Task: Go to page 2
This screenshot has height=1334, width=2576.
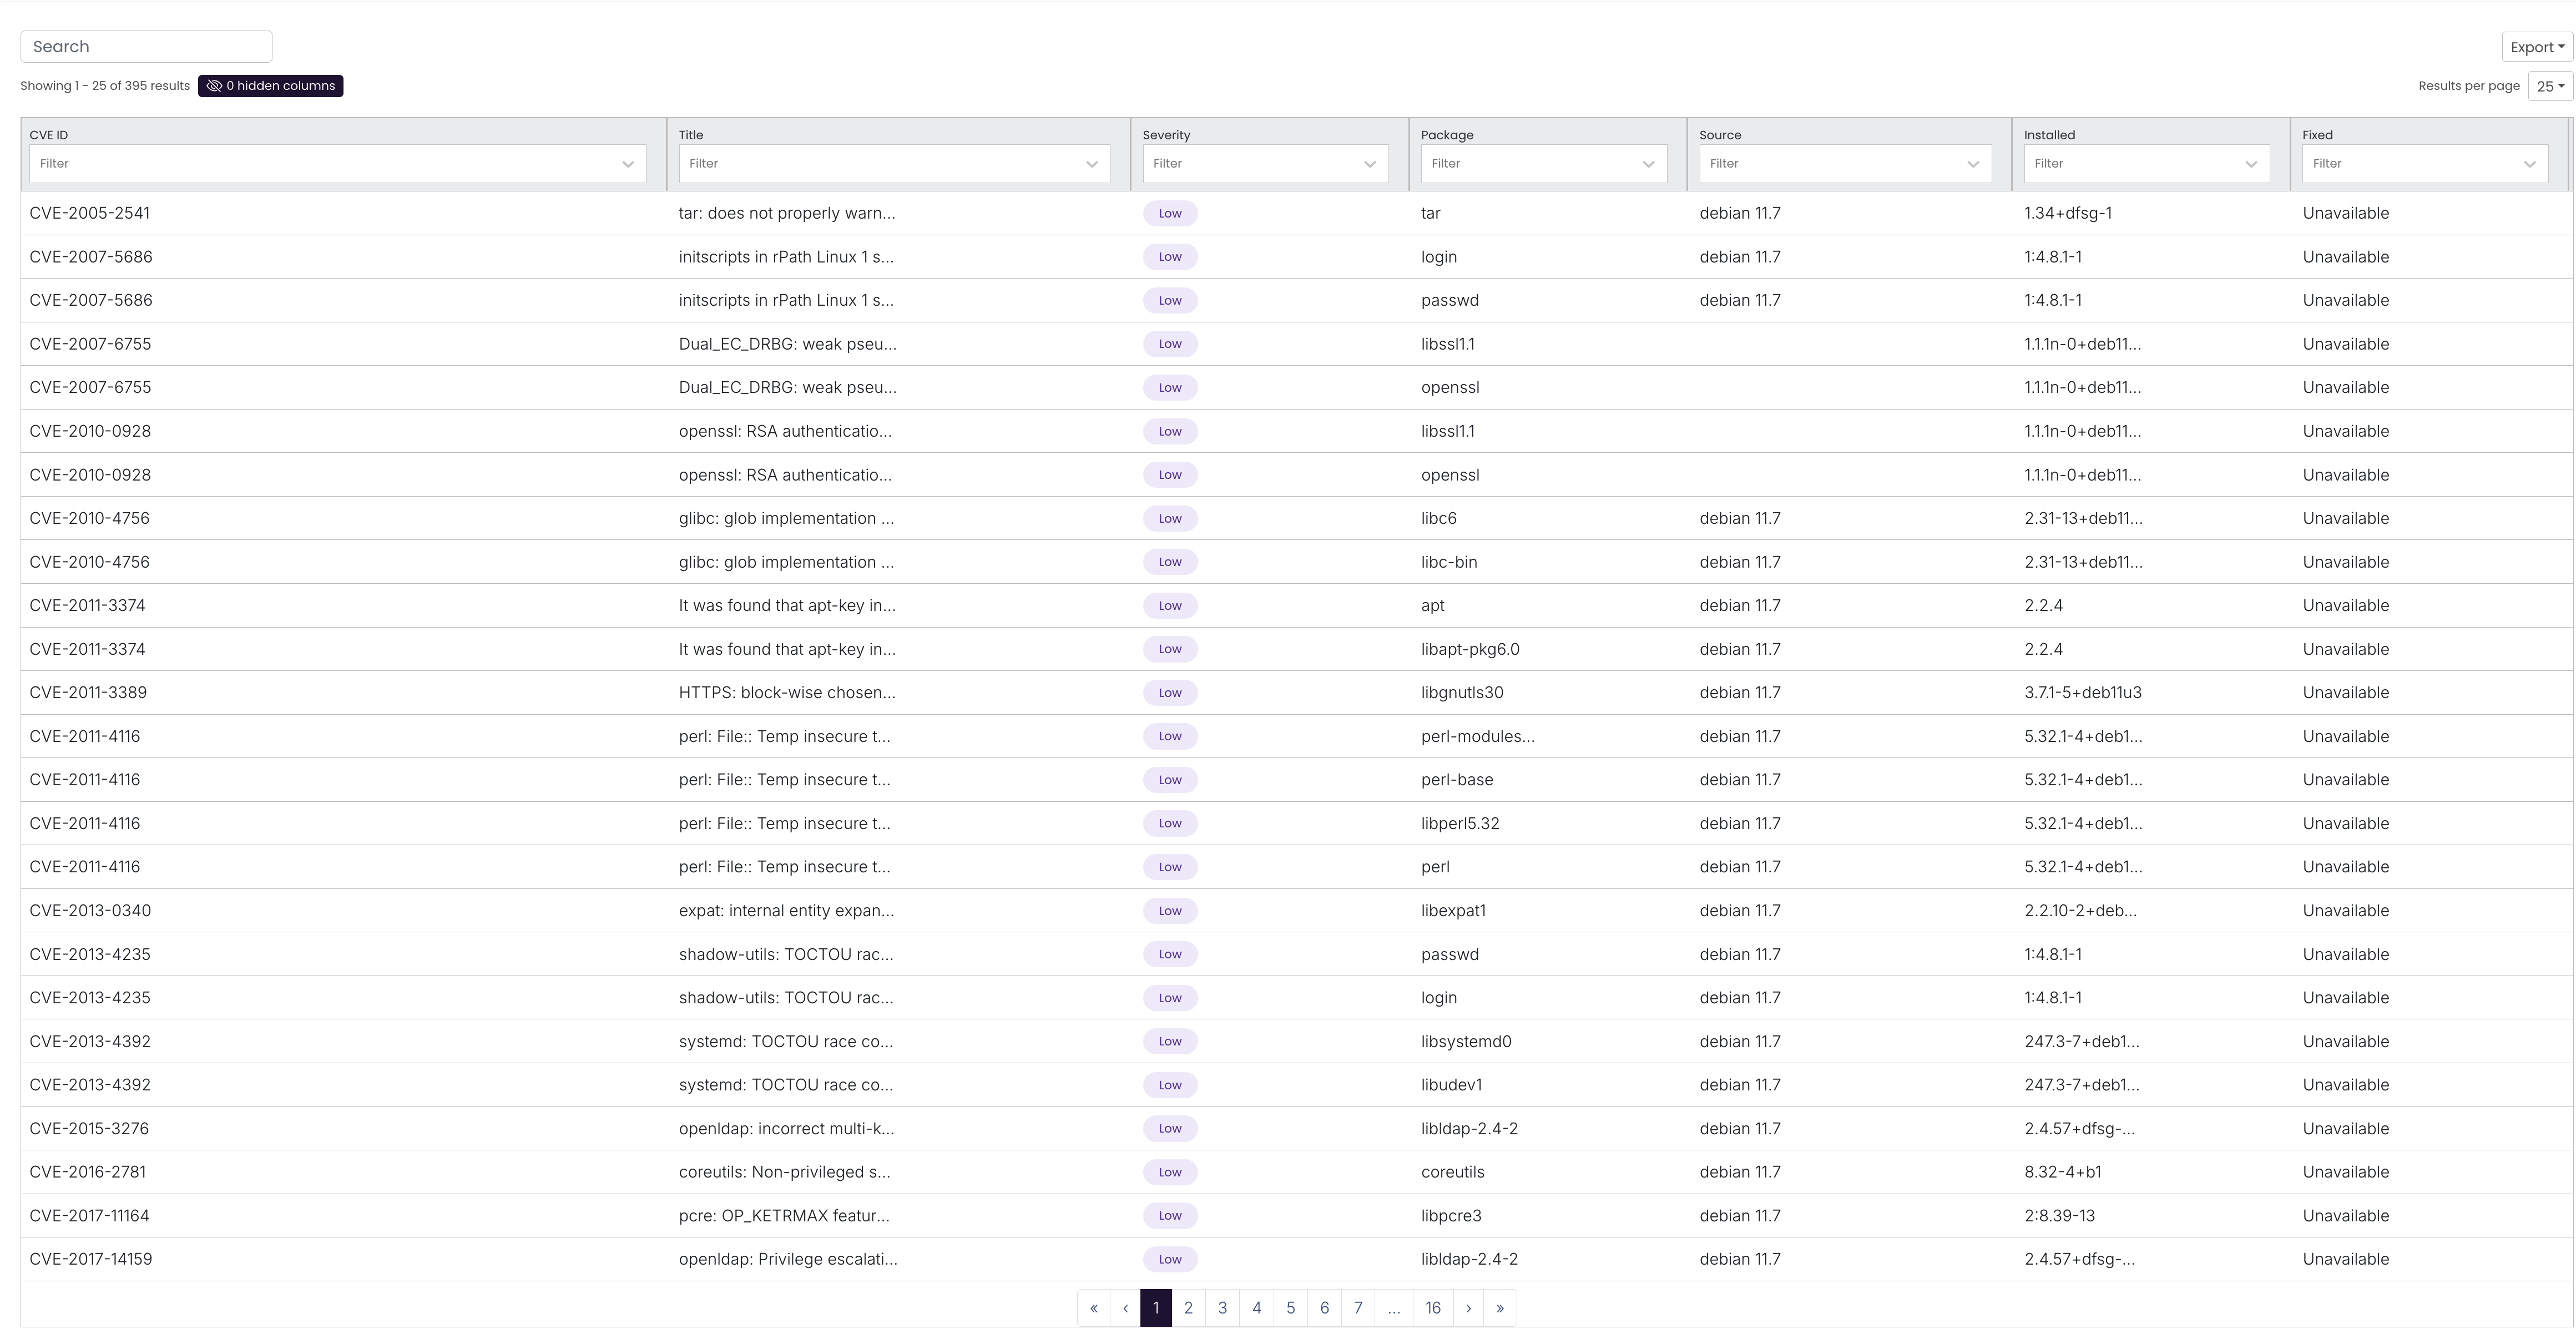Action: (1188, 1308)
